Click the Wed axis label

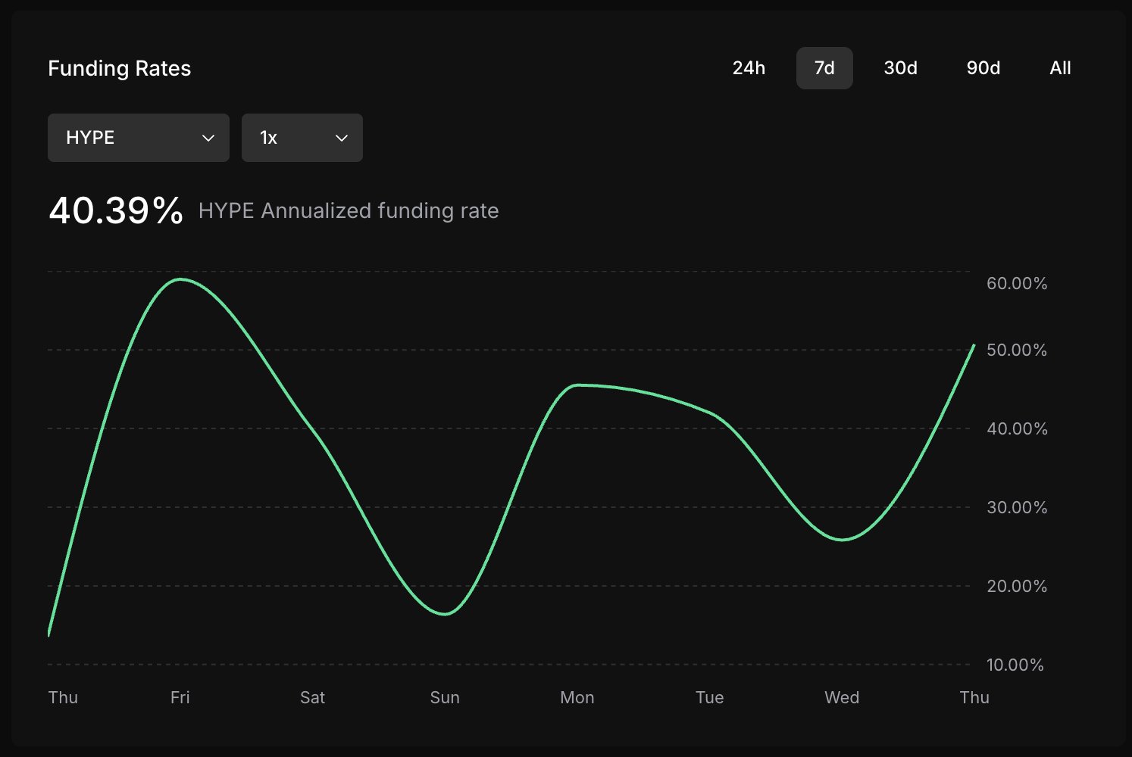pos(842,697)
